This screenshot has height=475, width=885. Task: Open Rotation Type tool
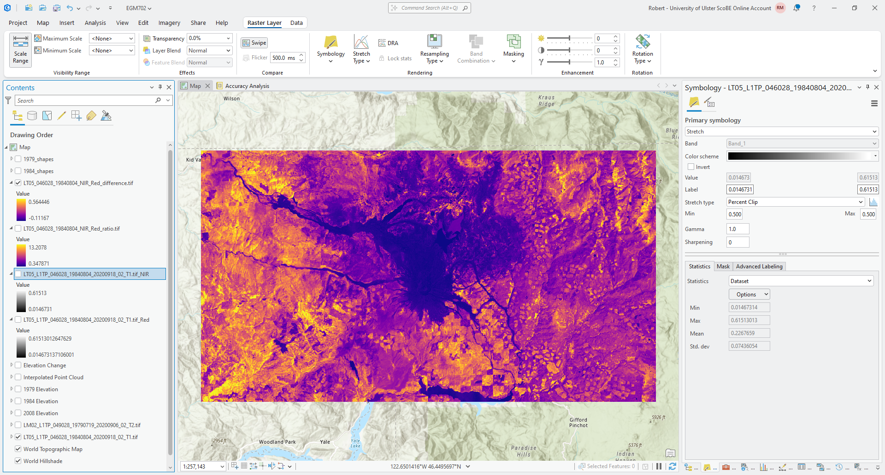[x=642, y=48]
